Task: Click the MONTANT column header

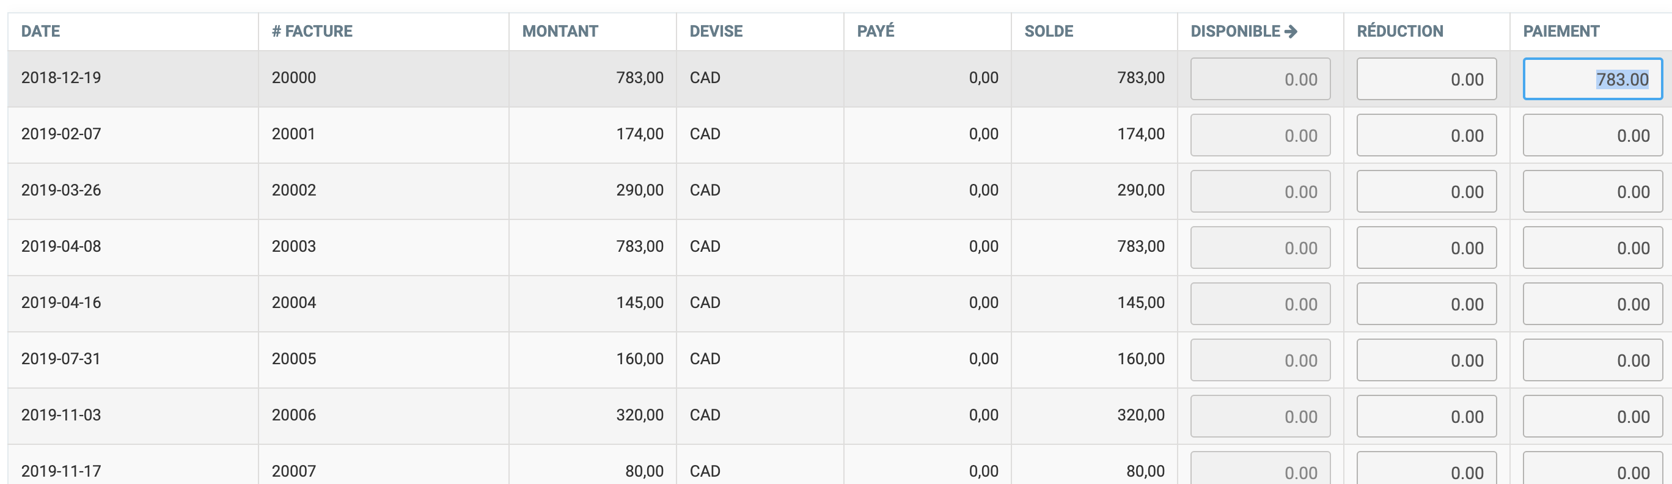Action: 560,31
